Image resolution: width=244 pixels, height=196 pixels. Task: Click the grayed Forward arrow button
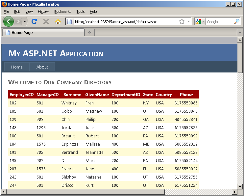click(x=18, y=21)
